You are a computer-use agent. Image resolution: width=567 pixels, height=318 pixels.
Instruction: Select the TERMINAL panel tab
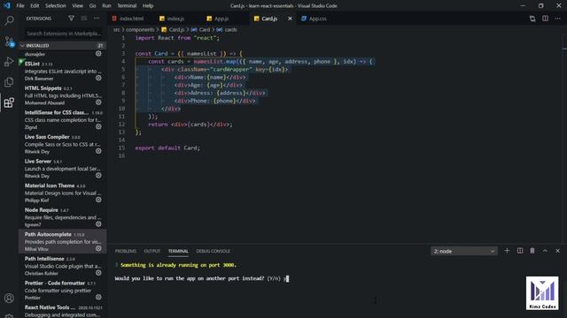(178, 251)
